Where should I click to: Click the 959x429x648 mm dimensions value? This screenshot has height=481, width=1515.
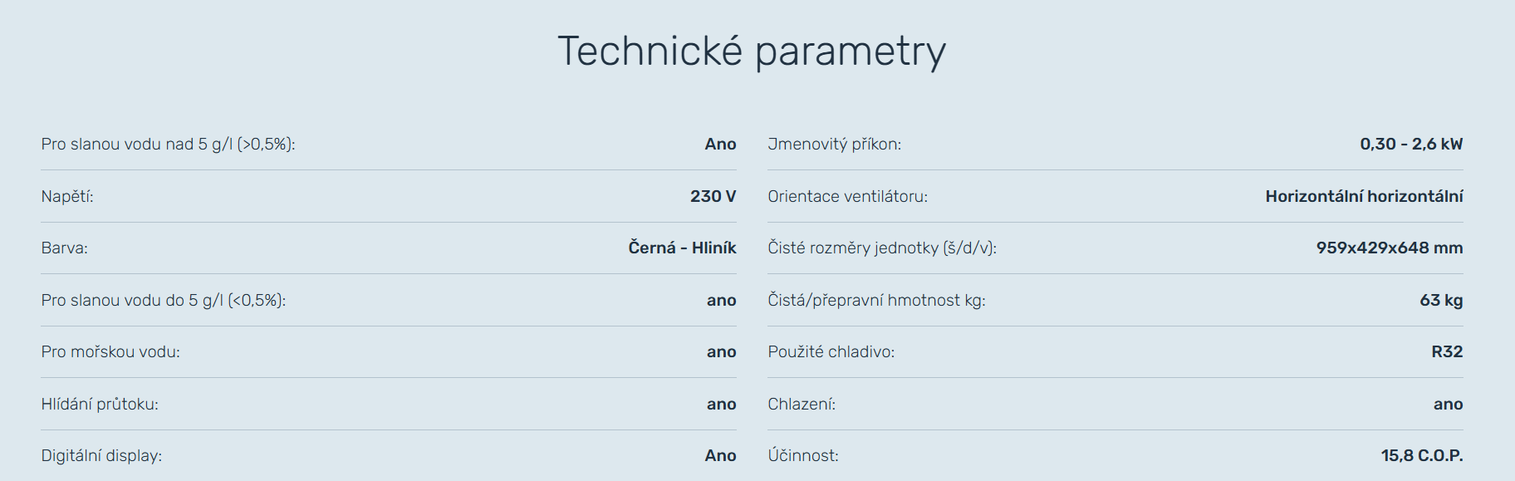point(1389,248)
